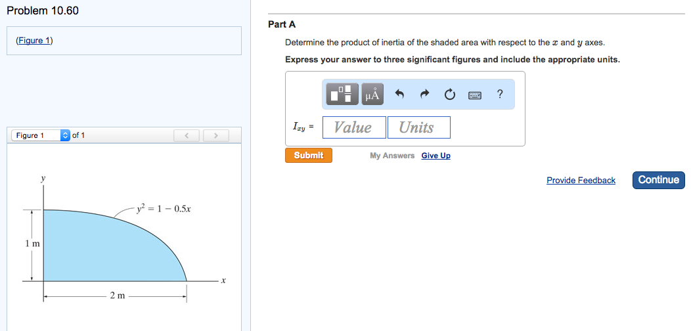Open the math templates palette icon
The width and height of the screenshot is (691, 331).
tap(343, 95)
